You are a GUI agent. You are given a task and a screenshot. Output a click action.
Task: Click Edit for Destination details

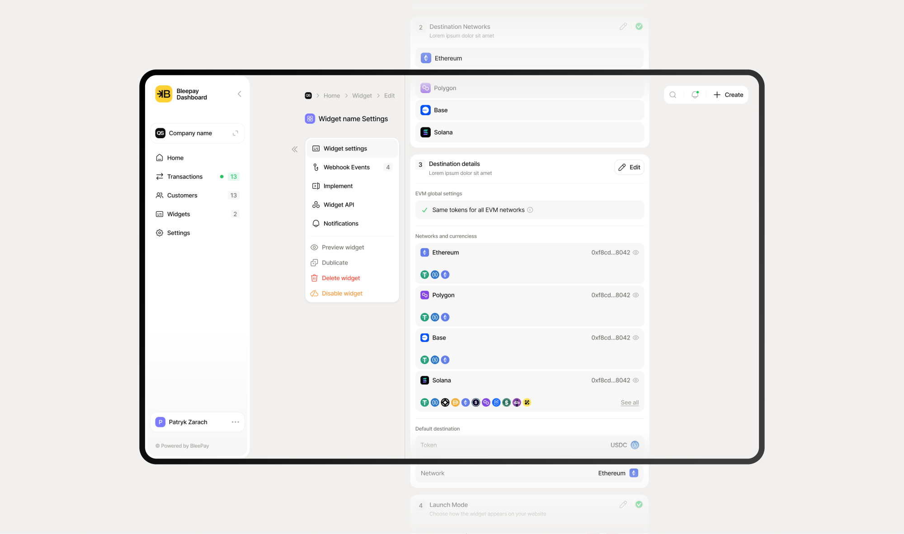(x=629, y=167)
